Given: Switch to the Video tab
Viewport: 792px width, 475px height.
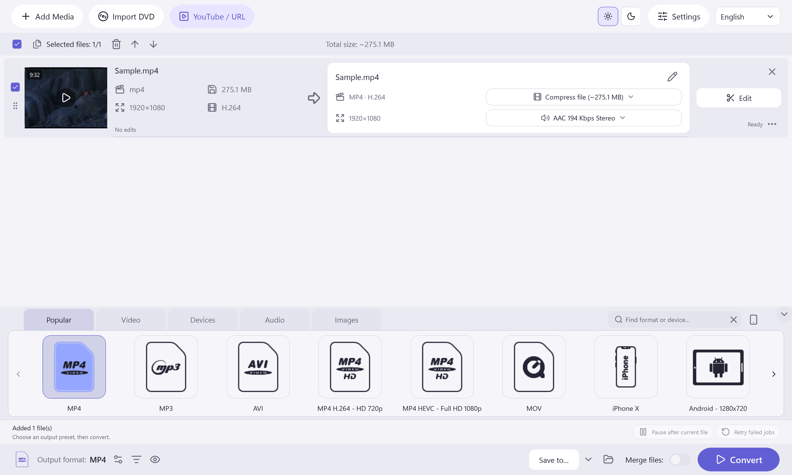Looking at the screenshot, I should (131, 320).
